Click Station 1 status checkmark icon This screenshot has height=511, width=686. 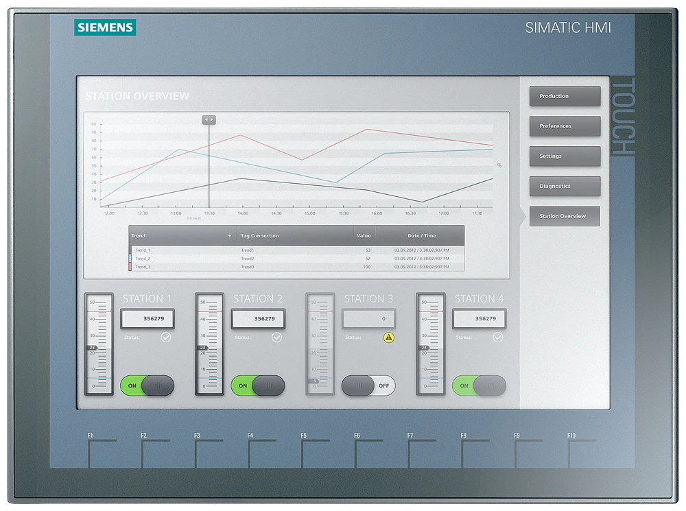pos(166,337)
